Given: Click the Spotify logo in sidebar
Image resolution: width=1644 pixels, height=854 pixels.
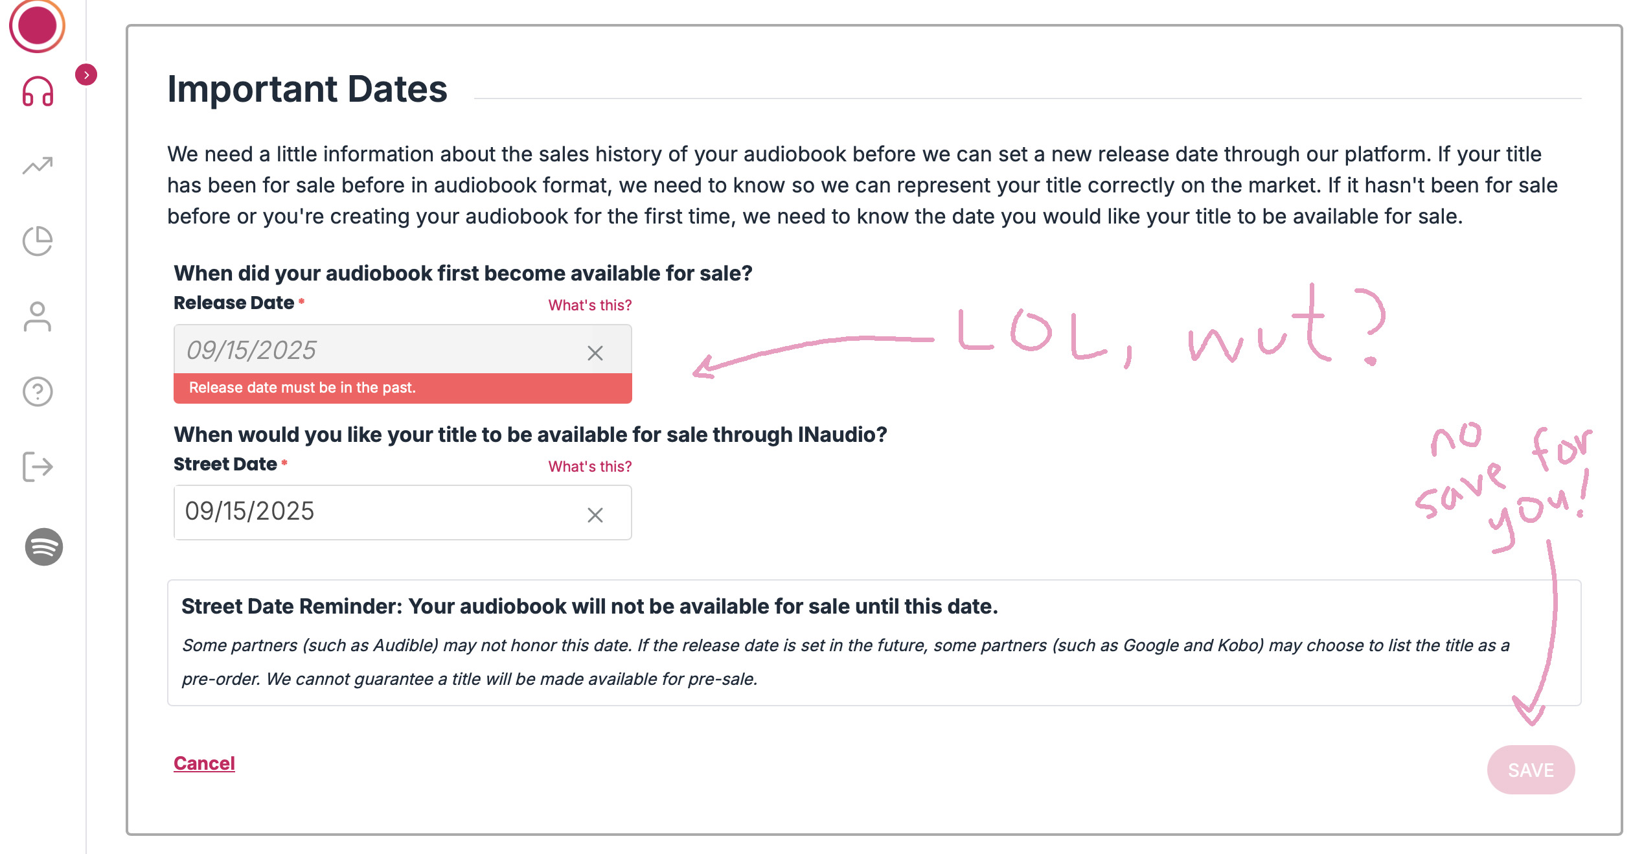Looking at the screenshot, I should [x=43, y=547].
